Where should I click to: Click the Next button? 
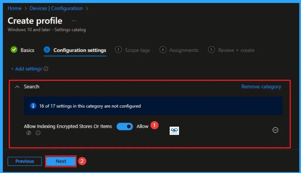pos(61,161)
